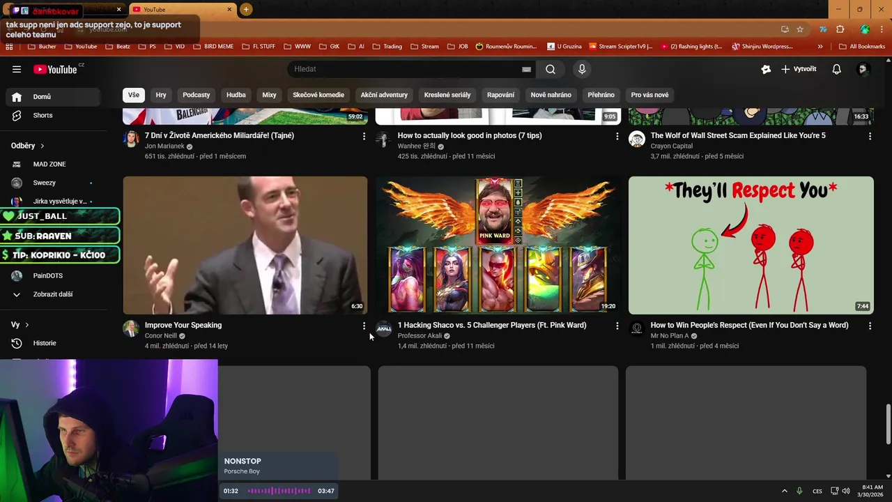The width and height of the screenshot is (892, 502).
Task: Select the Hudba filter chip
Action: tap(236, 95)
